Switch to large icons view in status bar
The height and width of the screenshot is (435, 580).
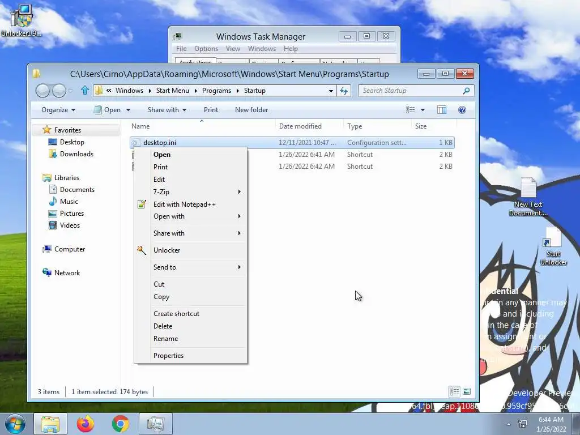pyautogui.click(x=467, y=391)
